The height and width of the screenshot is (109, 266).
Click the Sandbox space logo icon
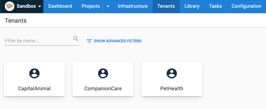coord(10,6)
